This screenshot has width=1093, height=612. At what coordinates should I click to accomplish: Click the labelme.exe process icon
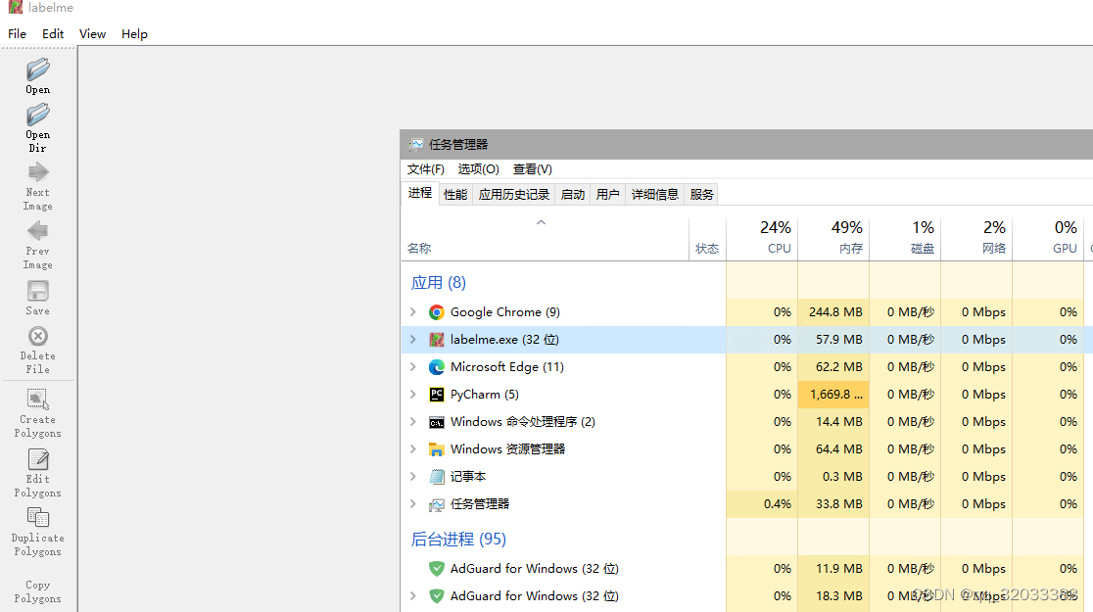pyautogui.click(x=437, y=340)
